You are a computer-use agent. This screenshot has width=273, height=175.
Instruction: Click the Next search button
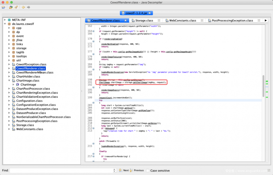click(125, 170)
